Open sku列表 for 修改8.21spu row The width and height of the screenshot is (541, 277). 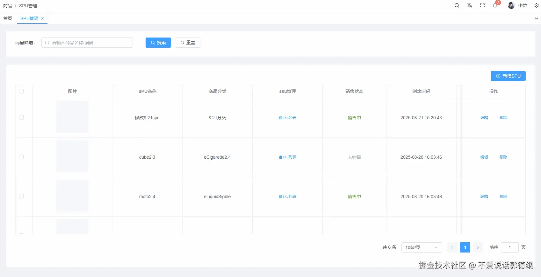pos(288,118)
